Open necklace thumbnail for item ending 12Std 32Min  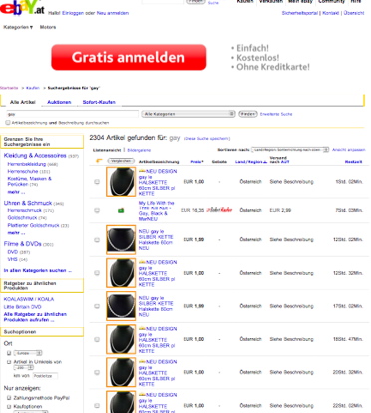[121, 273]
